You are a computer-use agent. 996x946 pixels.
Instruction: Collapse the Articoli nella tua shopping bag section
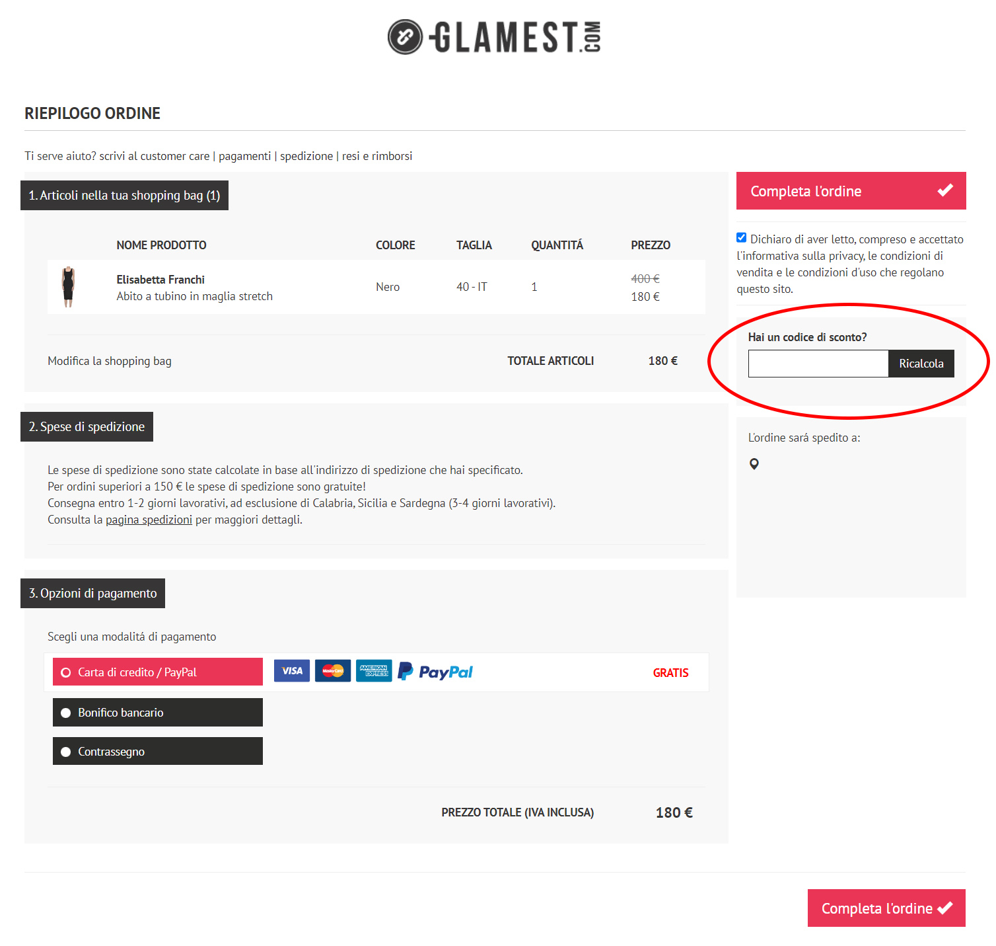[x=124, y=195]
